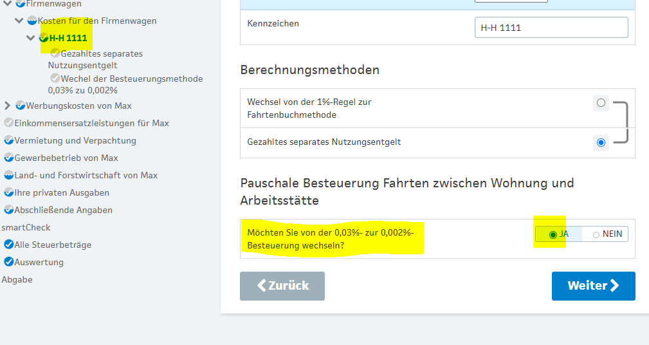The width and height of the screenshot is (649, 345).
Task: Click the checkmark icon beside Alle Steuerbeträge
Action: pos(9,245)
